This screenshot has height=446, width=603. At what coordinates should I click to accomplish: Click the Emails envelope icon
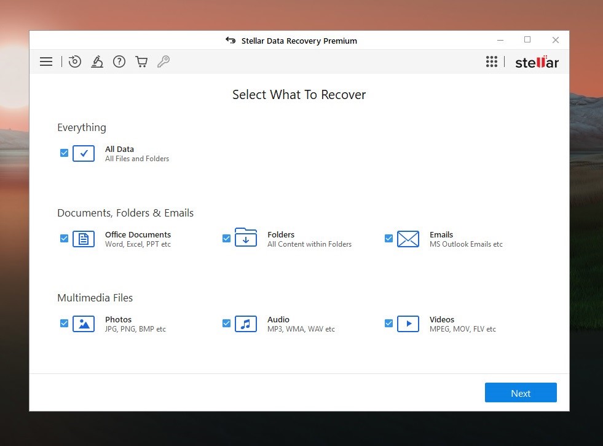[408, 239]
